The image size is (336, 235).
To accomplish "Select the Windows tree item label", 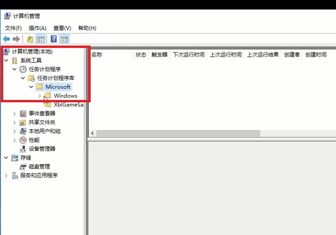I will pos(65,96).
